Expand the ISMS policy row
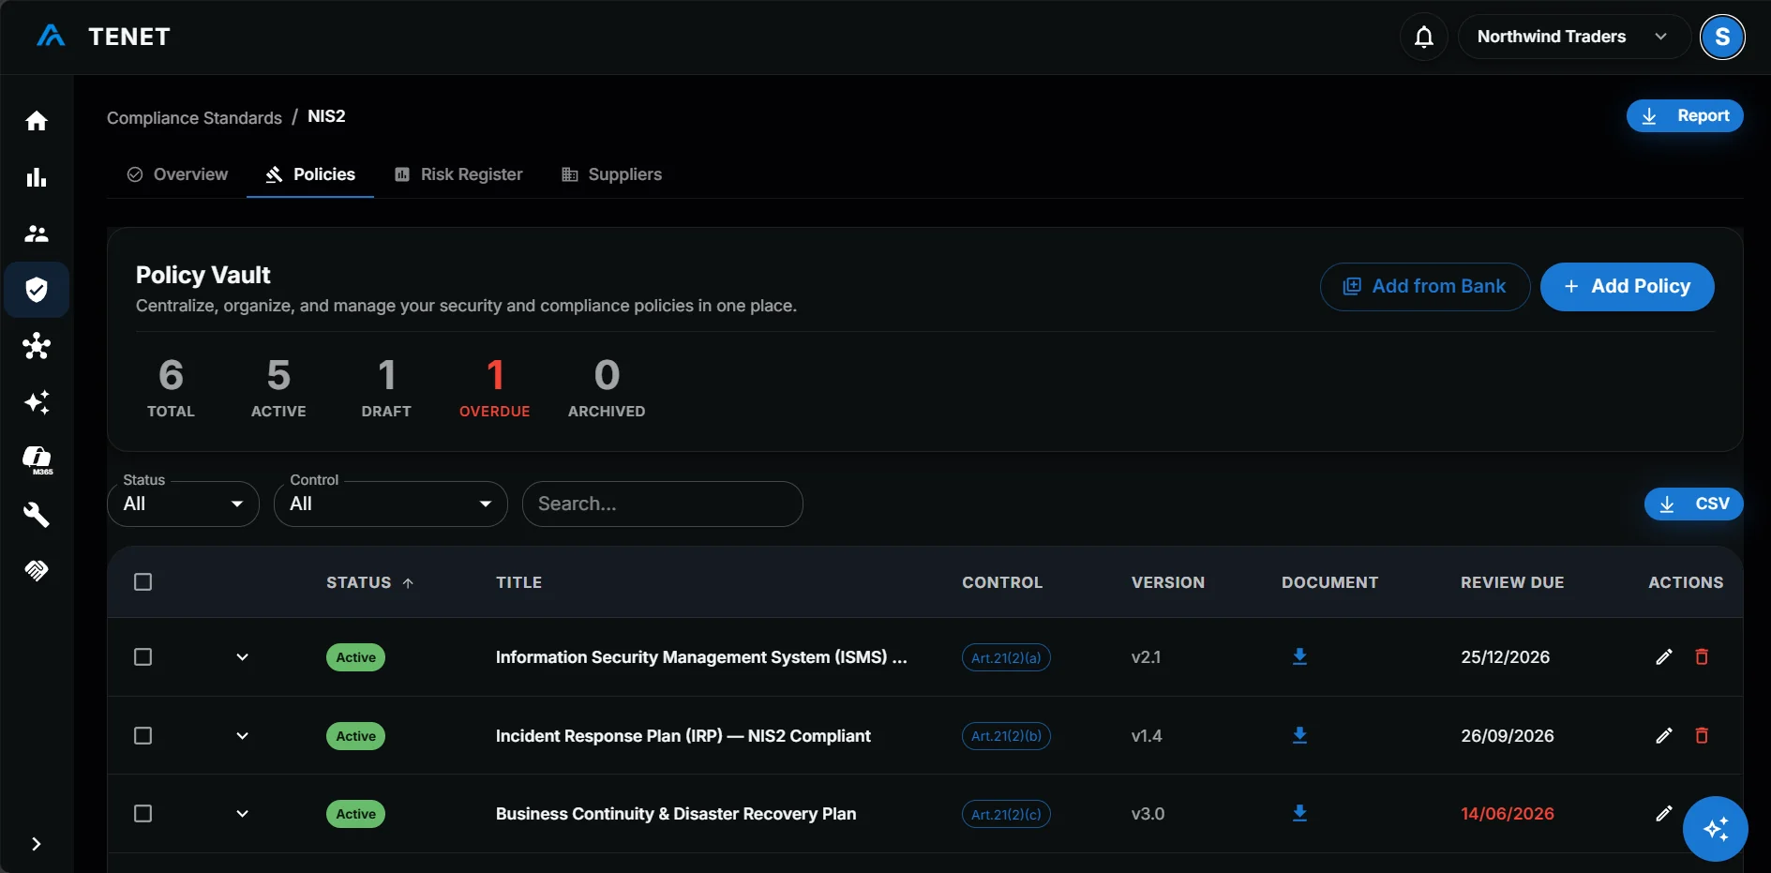 (243, 657)
